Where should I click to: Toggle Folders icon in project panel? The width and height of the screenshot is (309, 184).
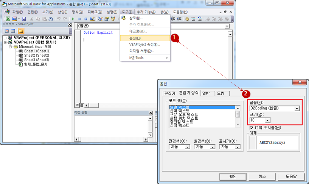(21, 31)
